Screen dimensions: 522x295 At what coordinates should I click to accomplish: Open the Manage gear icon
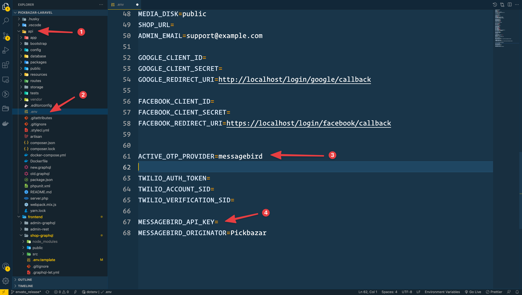(6, 281)
